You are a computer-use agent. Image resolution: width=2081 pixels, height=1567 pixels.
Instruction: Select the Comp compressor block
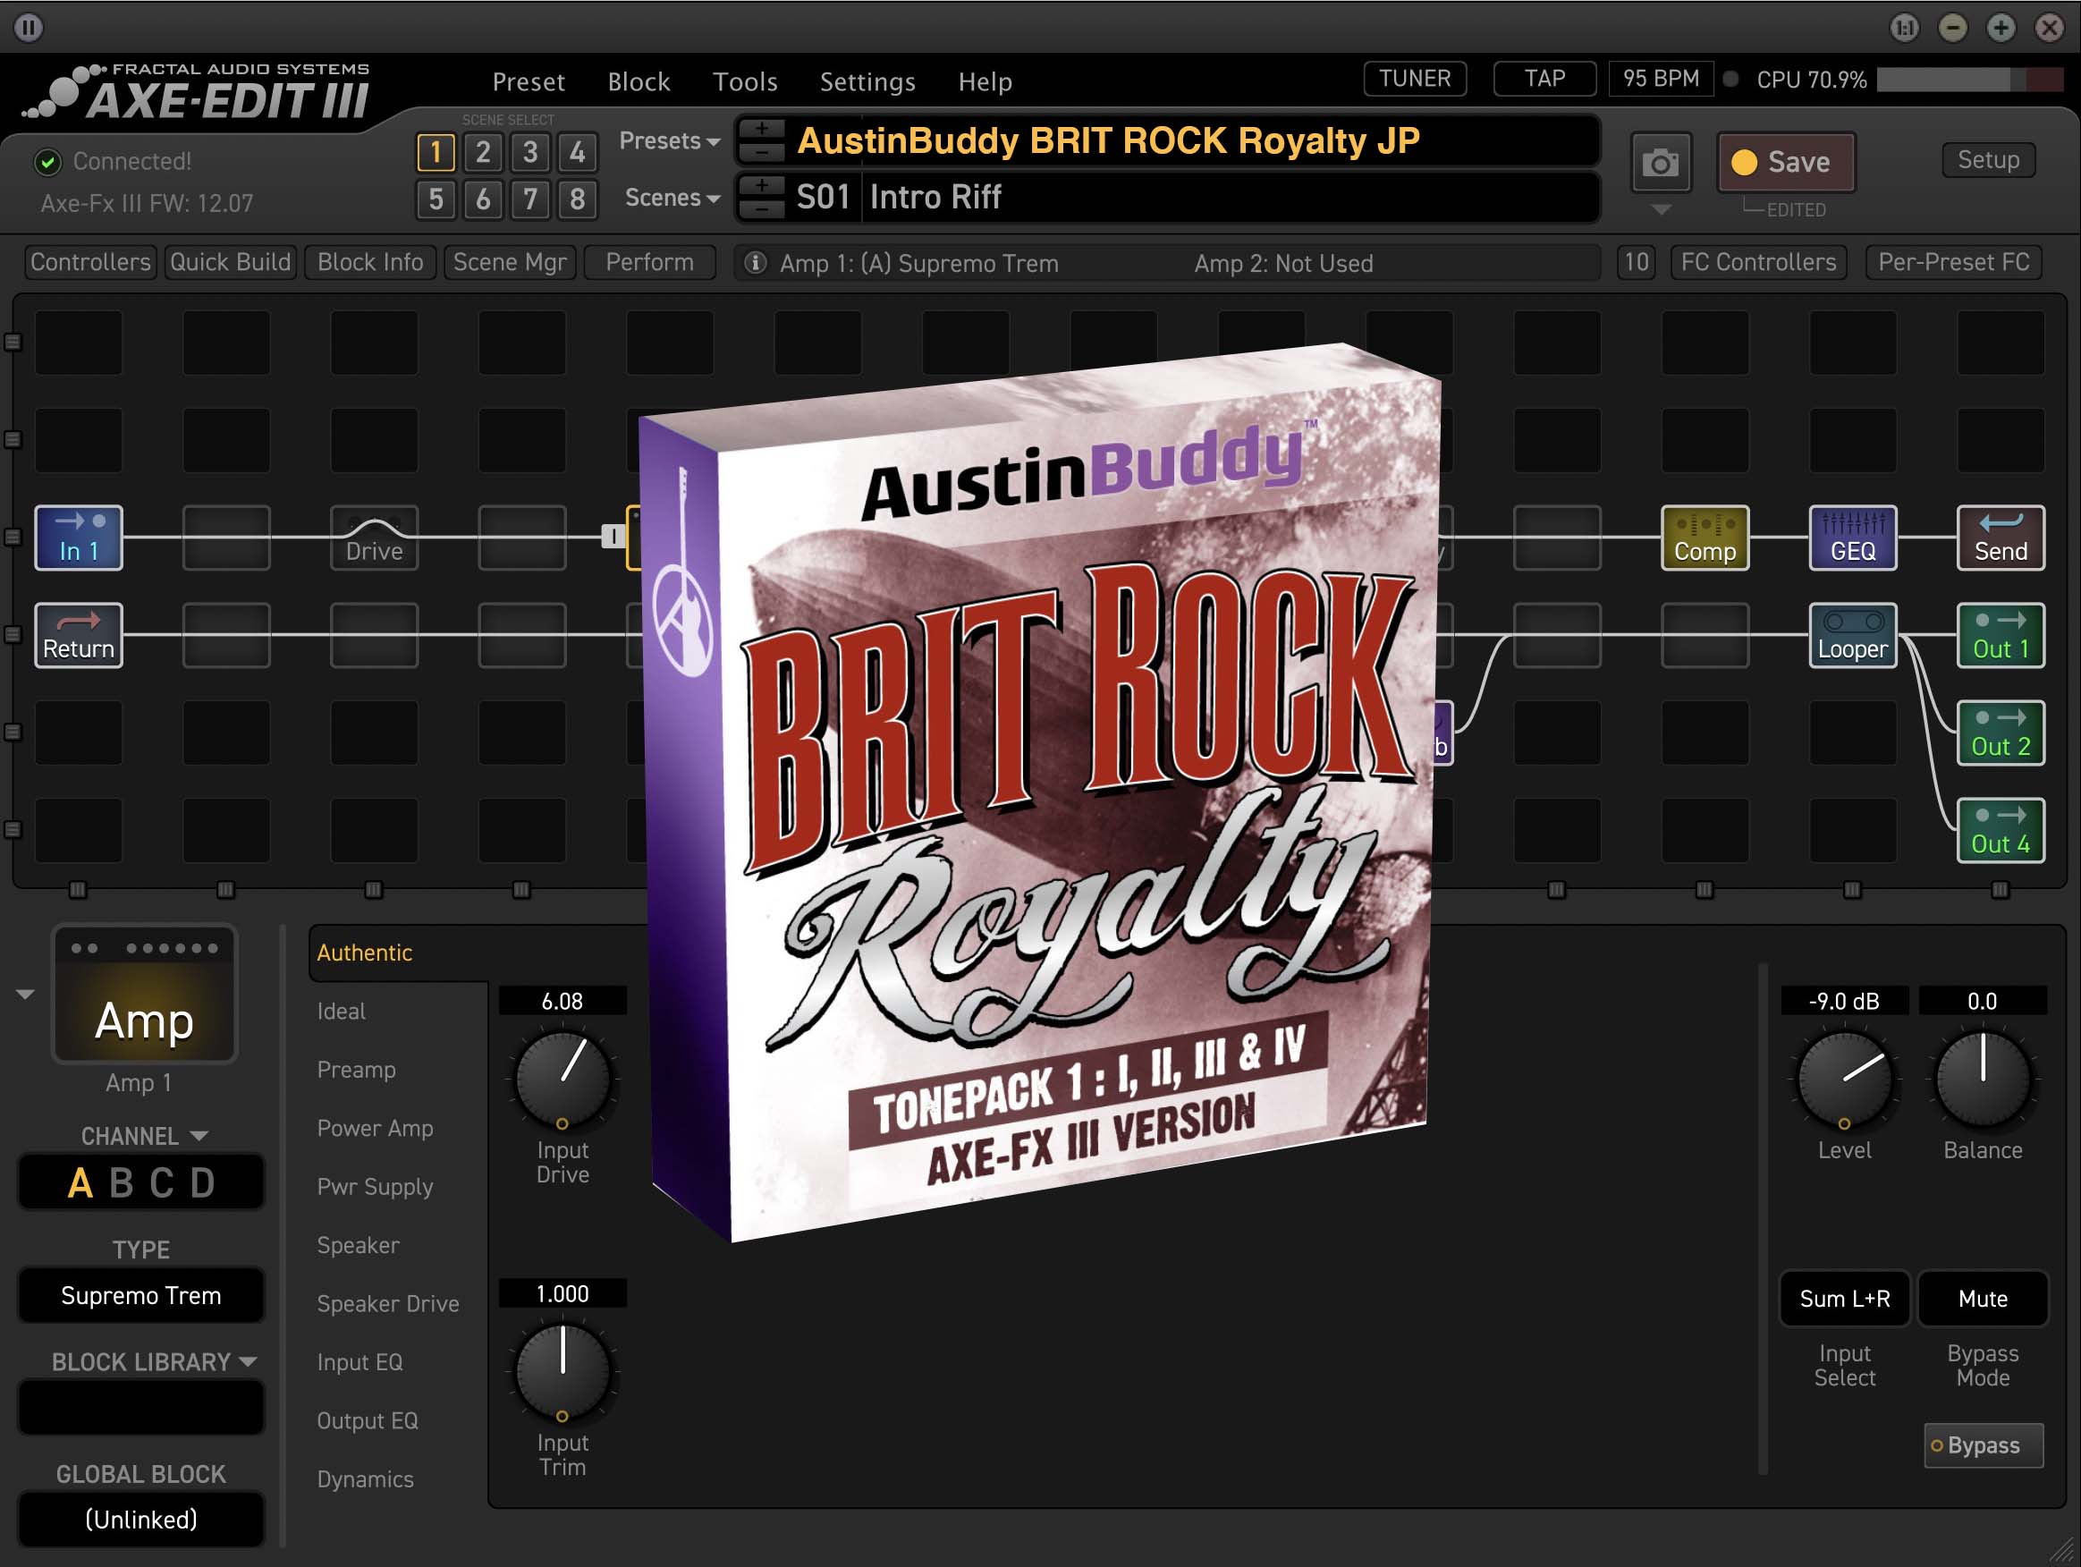tap(1705, 538)
